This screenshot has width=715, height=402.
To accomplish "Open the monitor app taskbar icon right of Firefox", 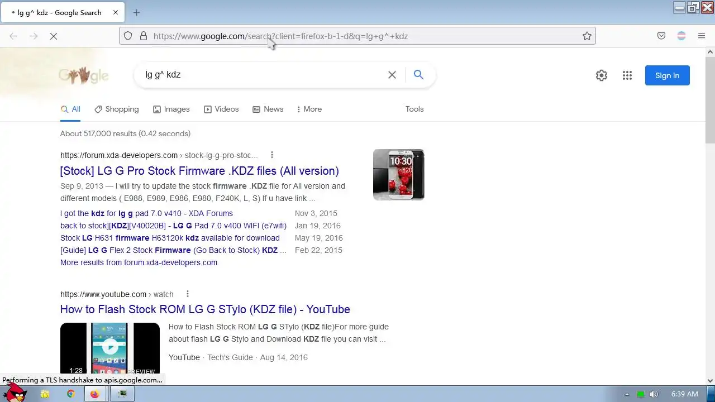I will (122, 394).
